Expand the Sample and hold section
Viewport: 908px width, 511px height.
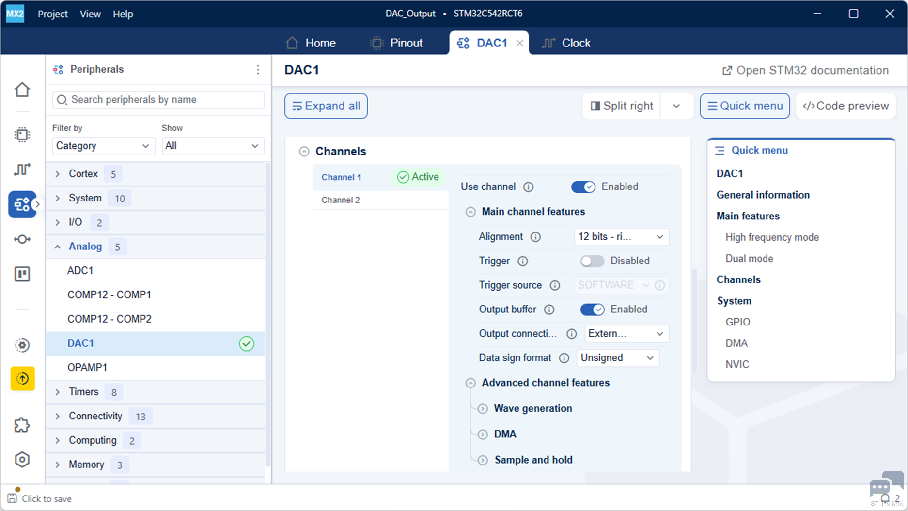(x=483, y=460)
